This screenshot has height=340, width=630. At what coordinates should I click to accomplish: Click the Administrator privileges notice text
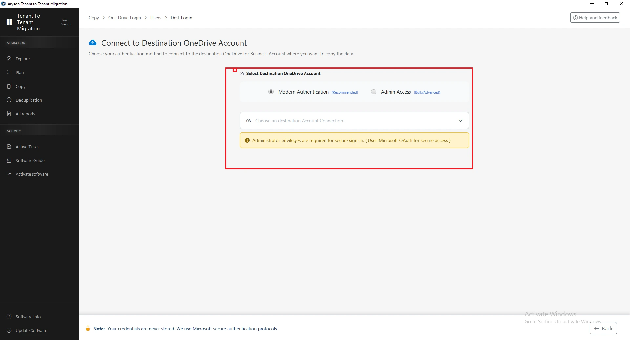click(351, 140)
